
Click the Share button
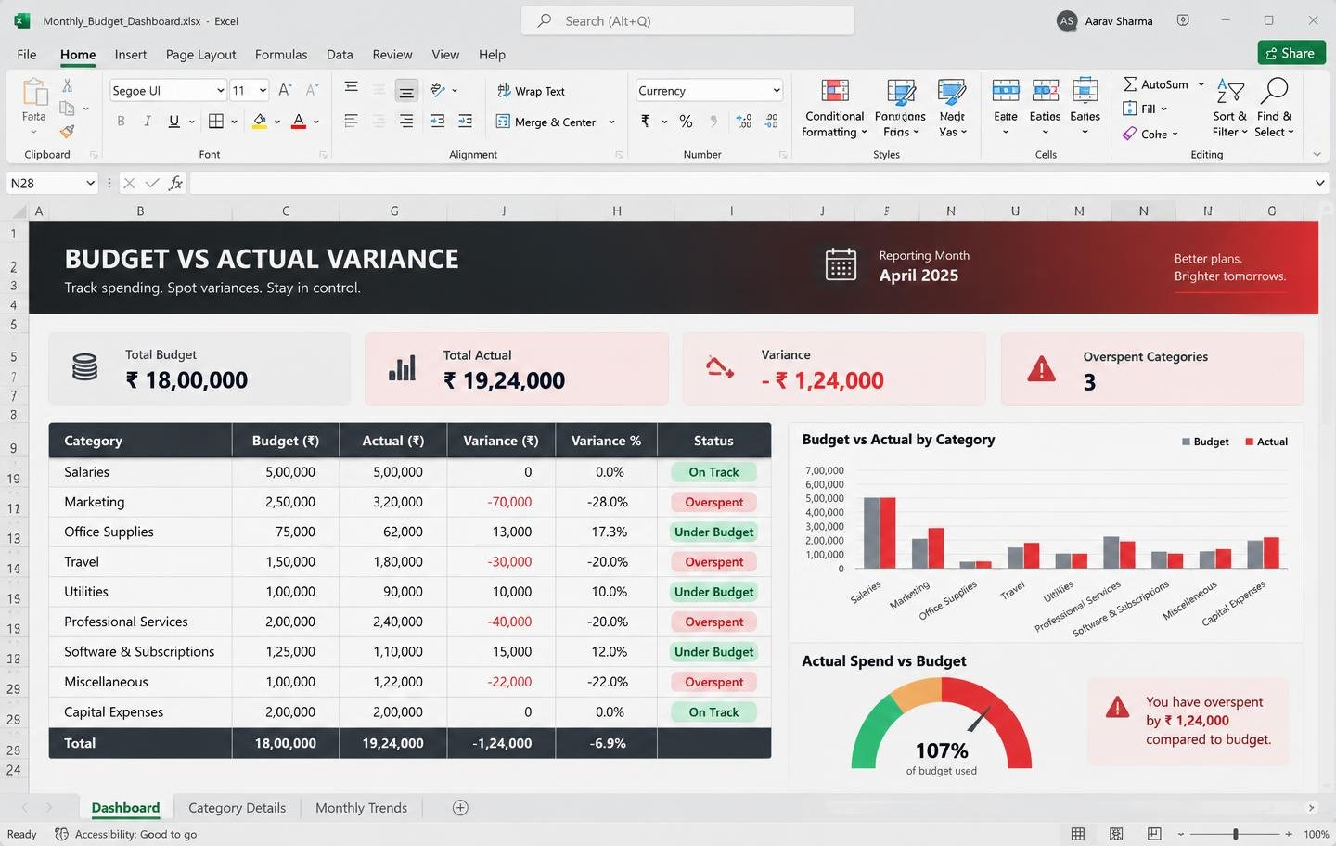point(1291,53)
